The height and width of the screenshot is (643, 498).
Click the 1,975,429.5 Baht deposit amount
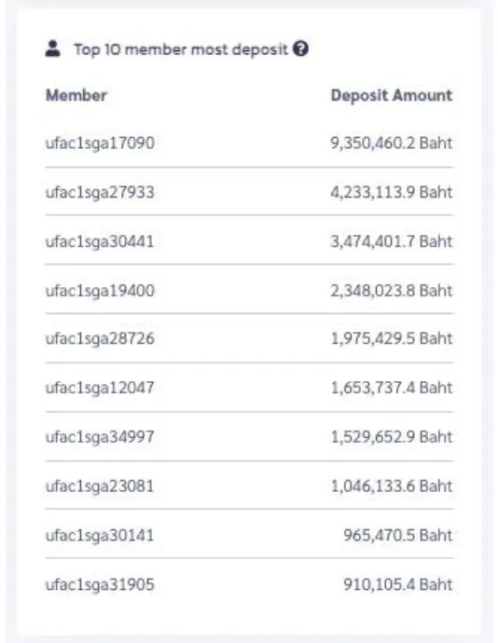click(x=392, y=338)
